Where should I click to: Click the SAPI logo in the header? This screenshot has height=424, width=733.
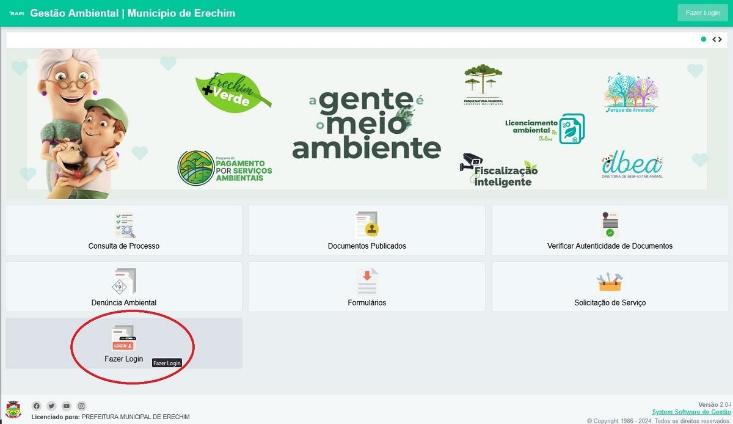[x=16, y=13]
